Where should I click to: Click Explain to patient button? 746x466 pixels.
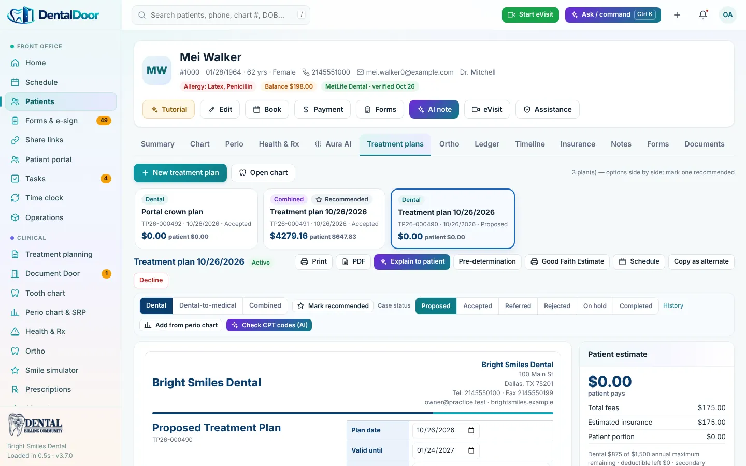click(412, 261)
